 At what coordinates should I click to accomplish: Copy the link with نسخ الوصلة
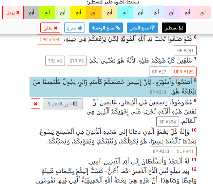coord(106,28)
